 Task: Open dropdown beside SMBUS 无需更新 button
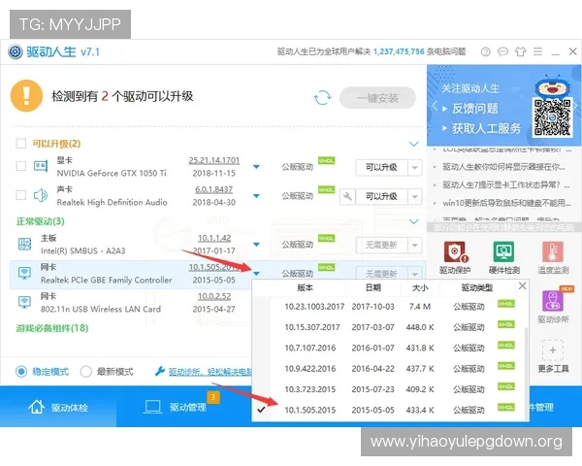[415, 246]
